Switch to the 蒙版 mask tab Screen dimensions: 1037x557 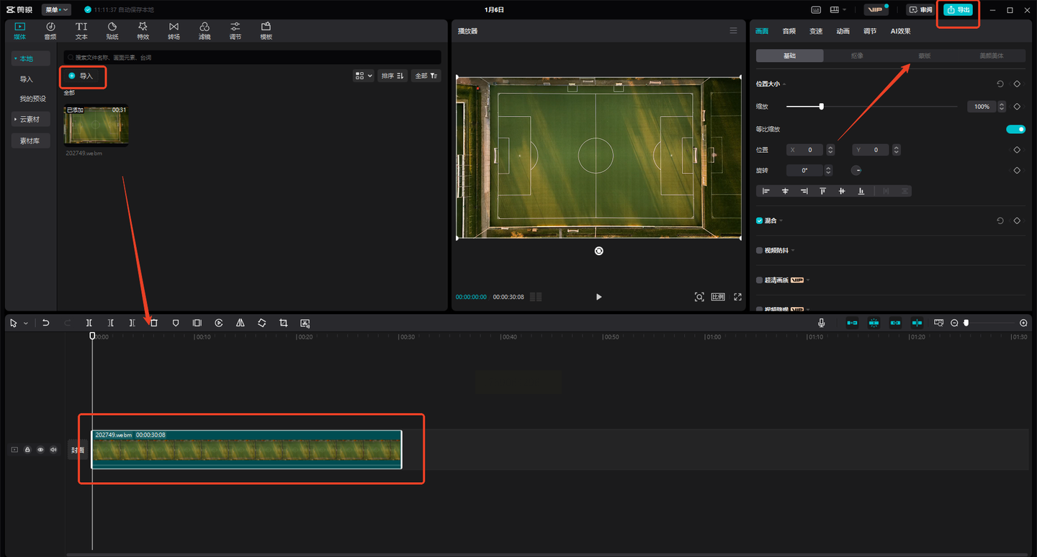pyautogui.click(x=924, y=55)
